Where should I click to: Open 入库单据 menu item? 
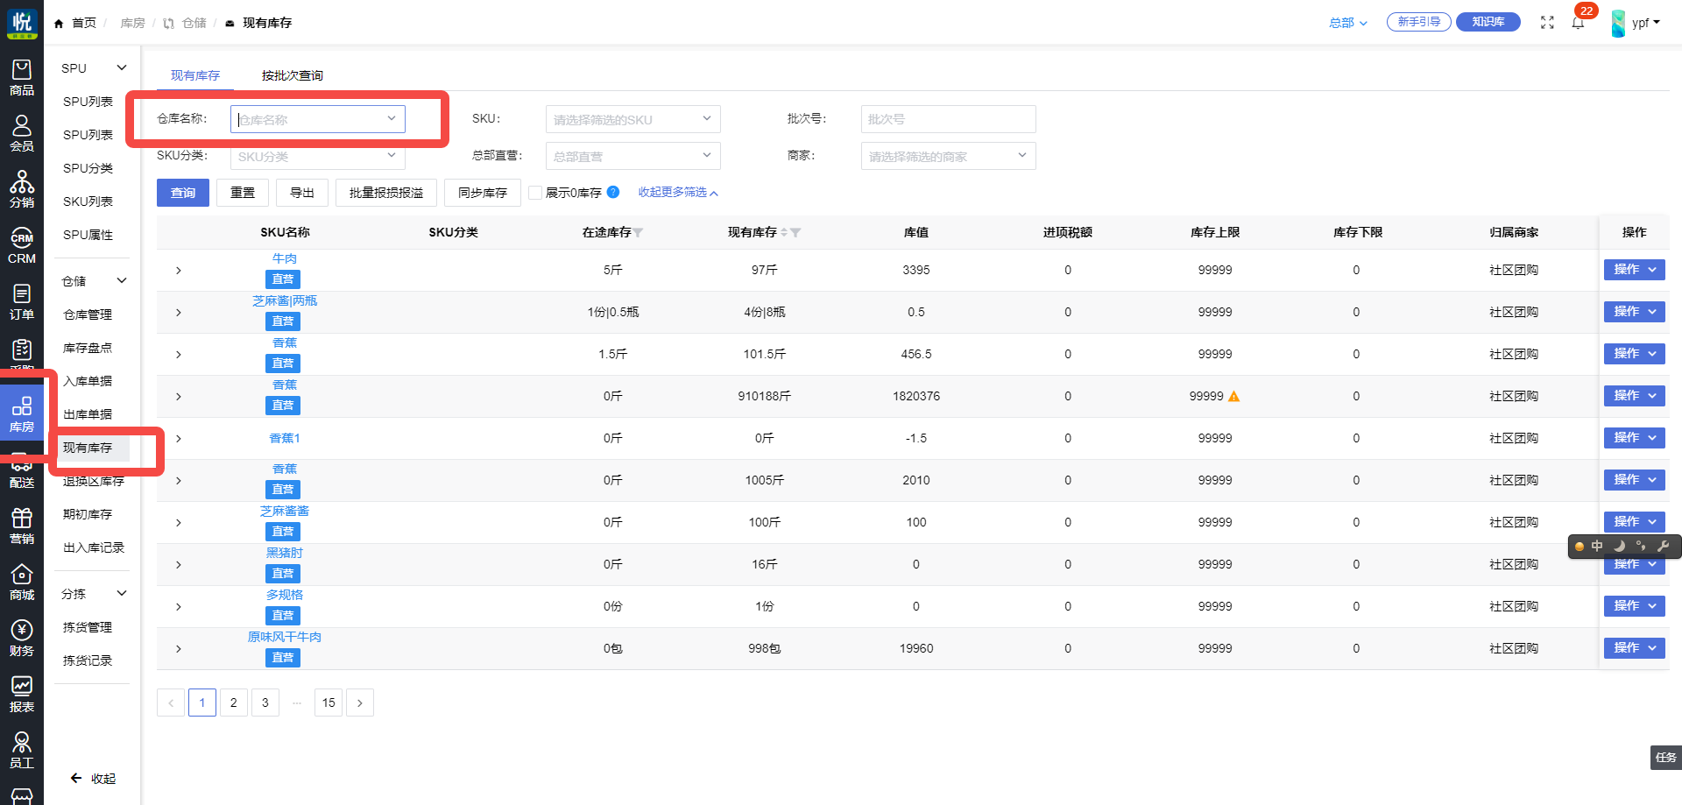pyautogui.click(x=88, y=381)
